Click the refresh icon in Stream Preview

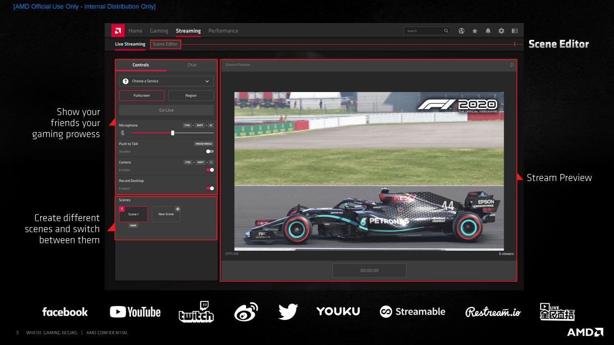[x=512, y=65]
